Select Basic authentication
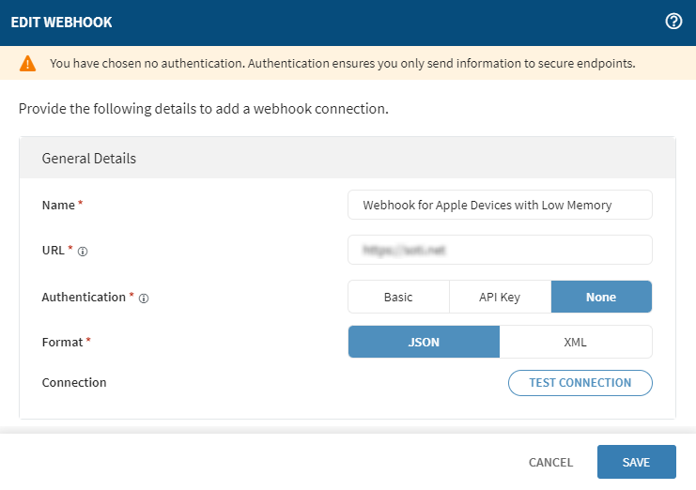The height and width of the screenshot is (490, 696). 398,297
